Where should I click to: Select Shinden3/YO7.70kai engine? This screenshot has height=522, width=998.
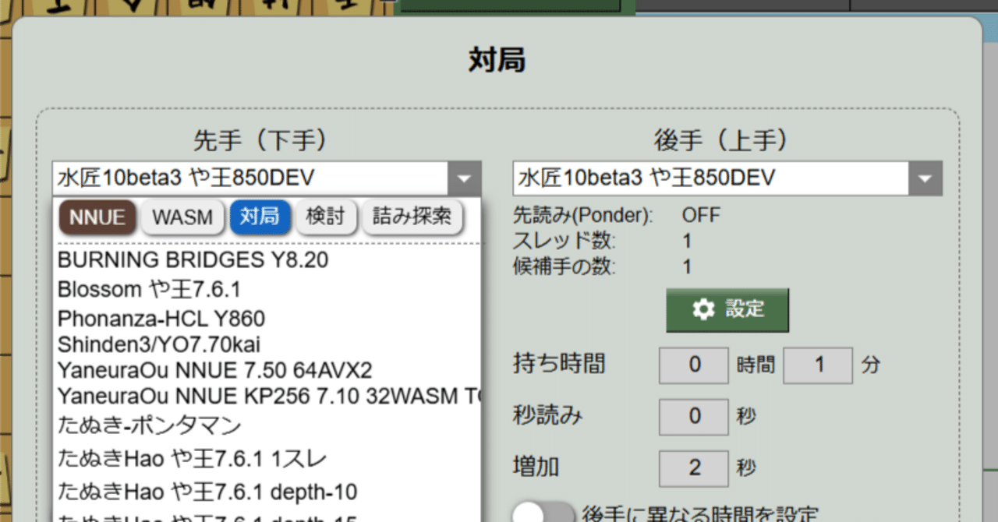(150, 344)
